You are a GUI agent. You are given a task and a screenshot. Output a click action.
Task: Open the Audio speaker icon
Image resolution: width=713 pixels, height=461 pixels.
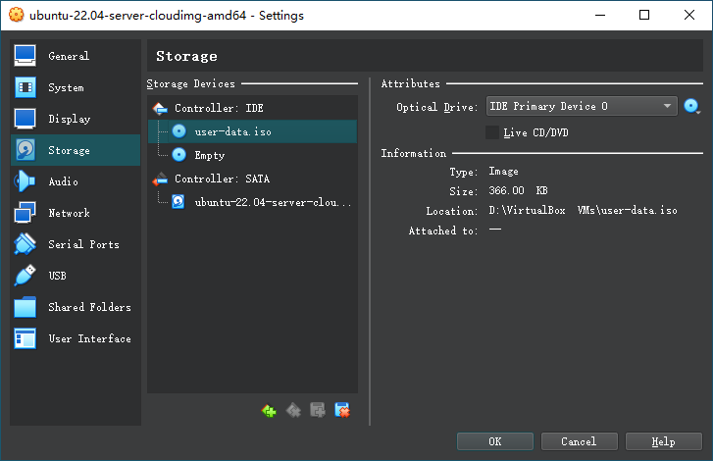coord(25,181)
